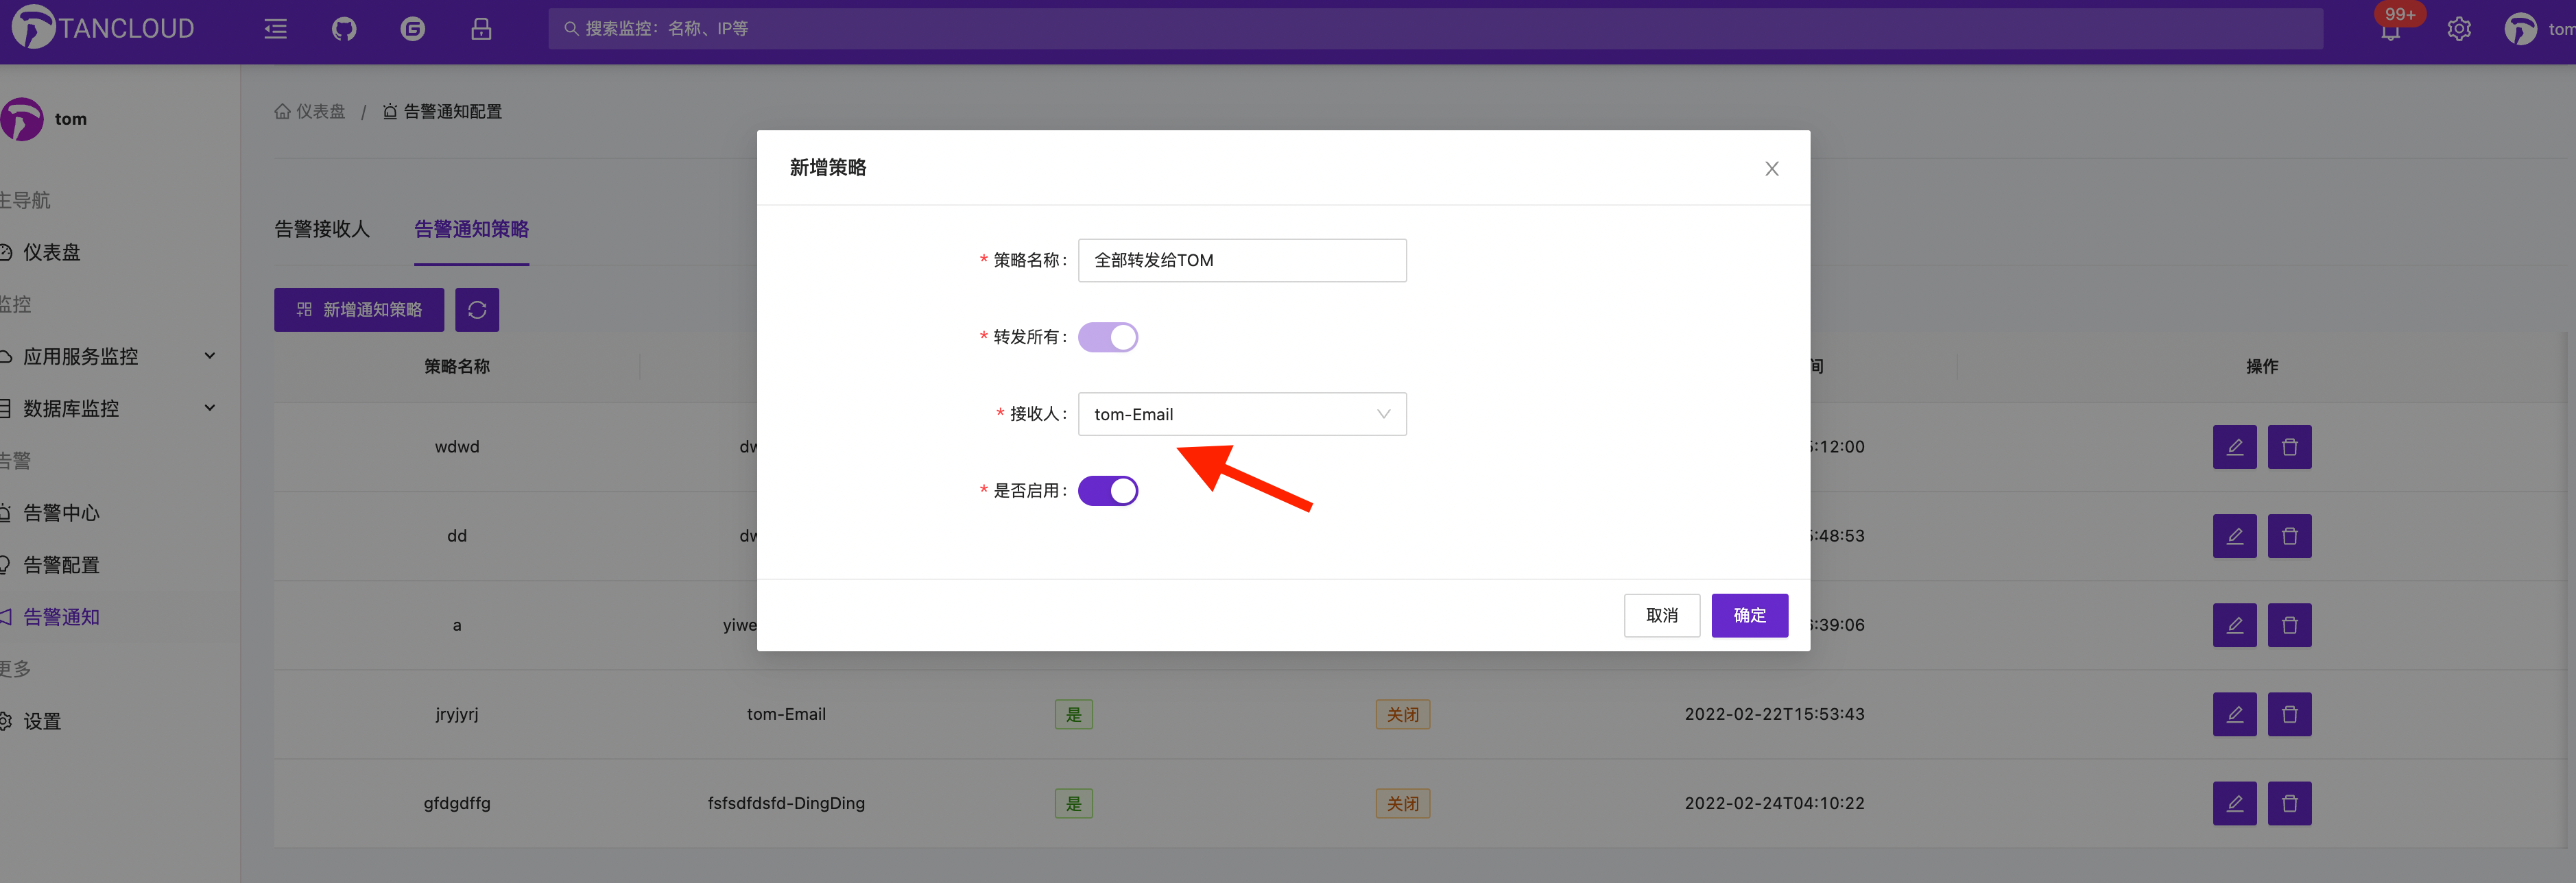Open settings gear in top right
Viewport: 2576px width, 883px height.
(2459, 29)
